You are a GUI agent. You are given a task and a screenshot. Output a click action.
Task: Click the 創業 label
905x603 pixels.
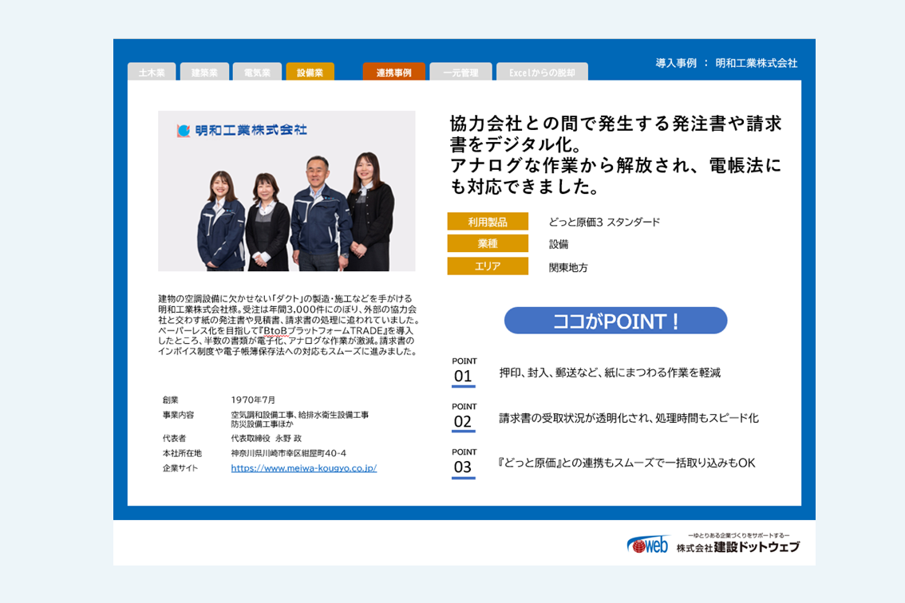tap(170, 400)
